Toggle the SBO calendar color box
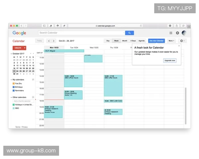199x159 pixels. 14,108
